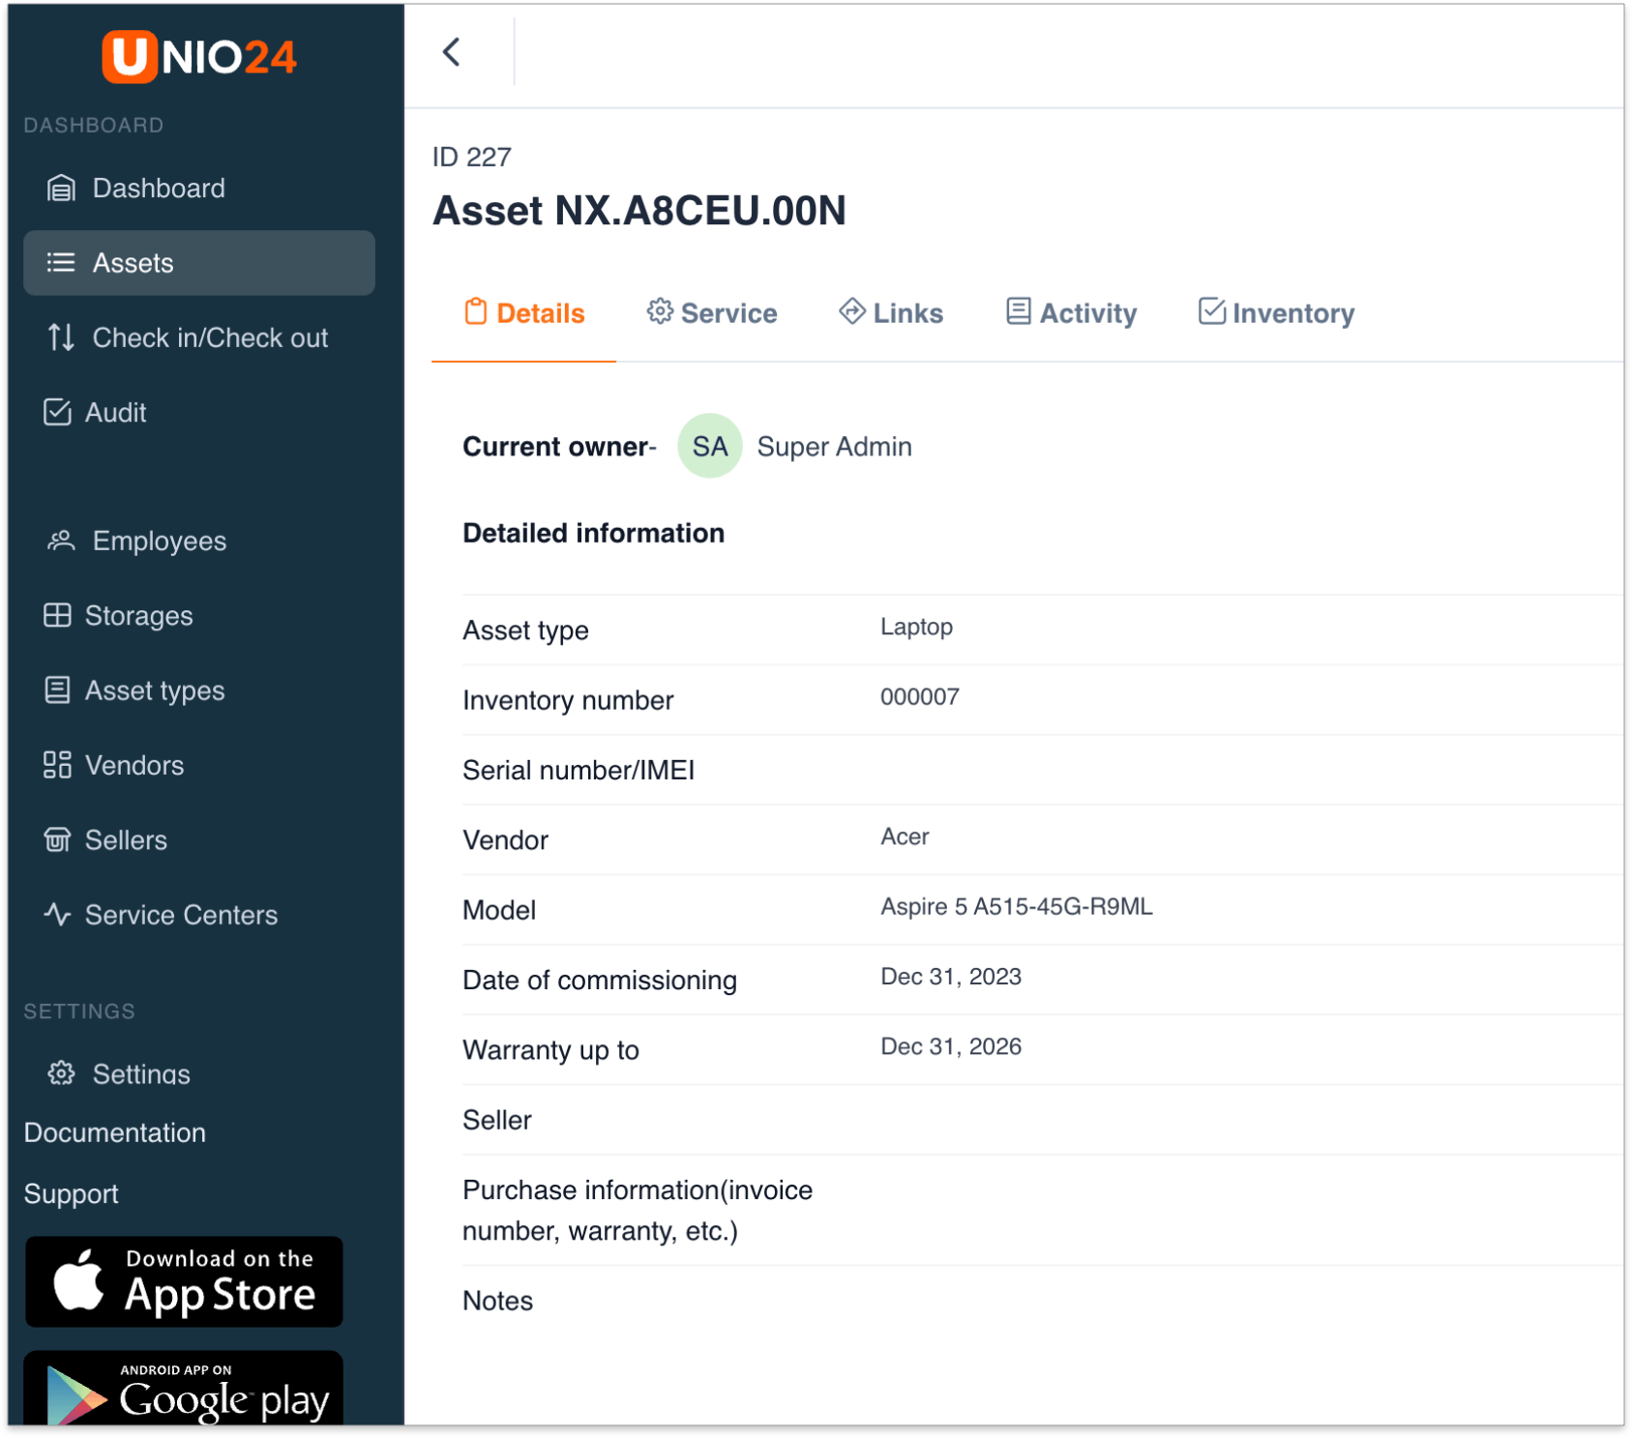The width and height of the screenshot is (1632, 1437).
Task: Open Service Centers page
Action: [x=180, y=915]
